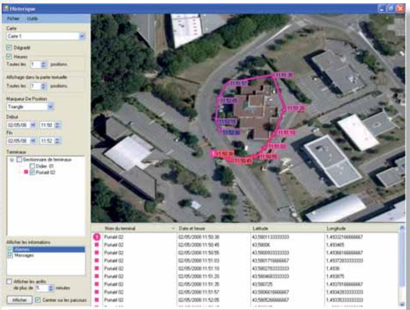
Task: Click the Afficher button
Action: click(20, 300)
